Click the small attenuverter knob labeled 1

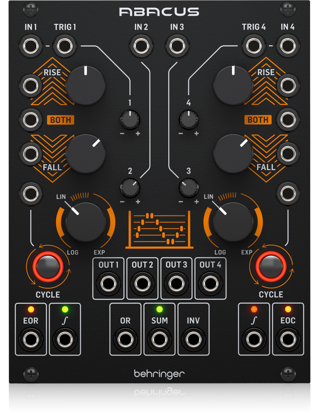(x=130, y=120)
